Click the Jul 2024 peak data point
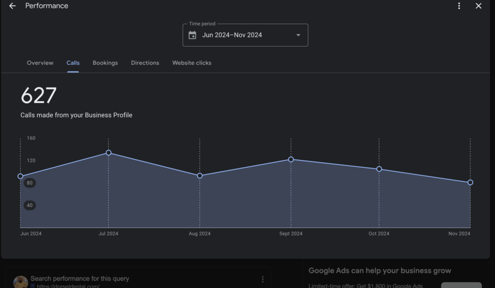This screenshot has height=288, width=495. [108, 153]
